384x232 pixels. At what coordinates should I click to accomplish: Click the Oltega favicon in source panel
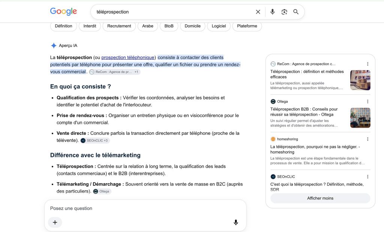273,101
